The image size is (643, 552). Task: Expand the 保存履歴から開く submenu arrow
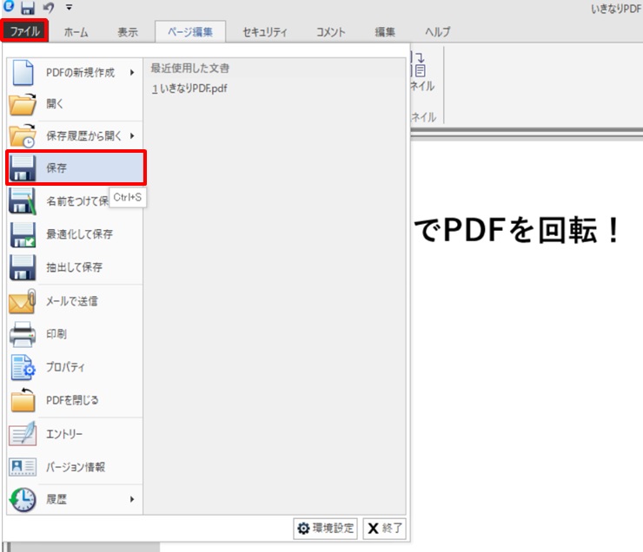(132, 135)
